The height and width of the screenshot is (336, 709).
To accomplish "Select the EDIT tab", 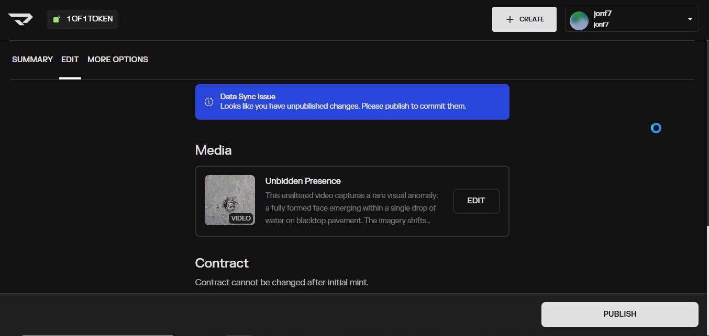I will 70,60.
